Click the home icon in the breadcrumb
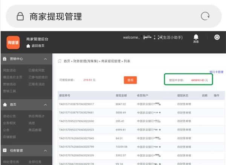 pos(60,61)
